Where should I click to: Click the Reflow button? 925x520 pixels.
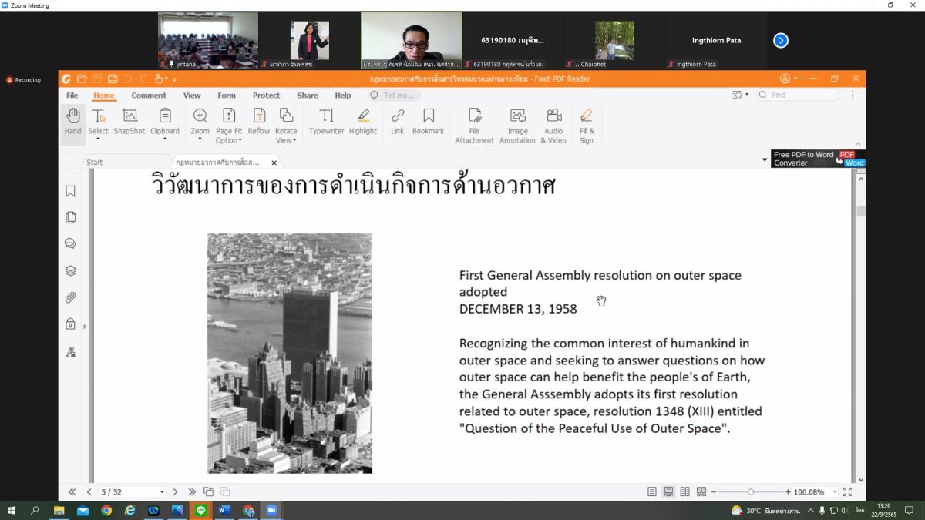[x=259, y=122]
